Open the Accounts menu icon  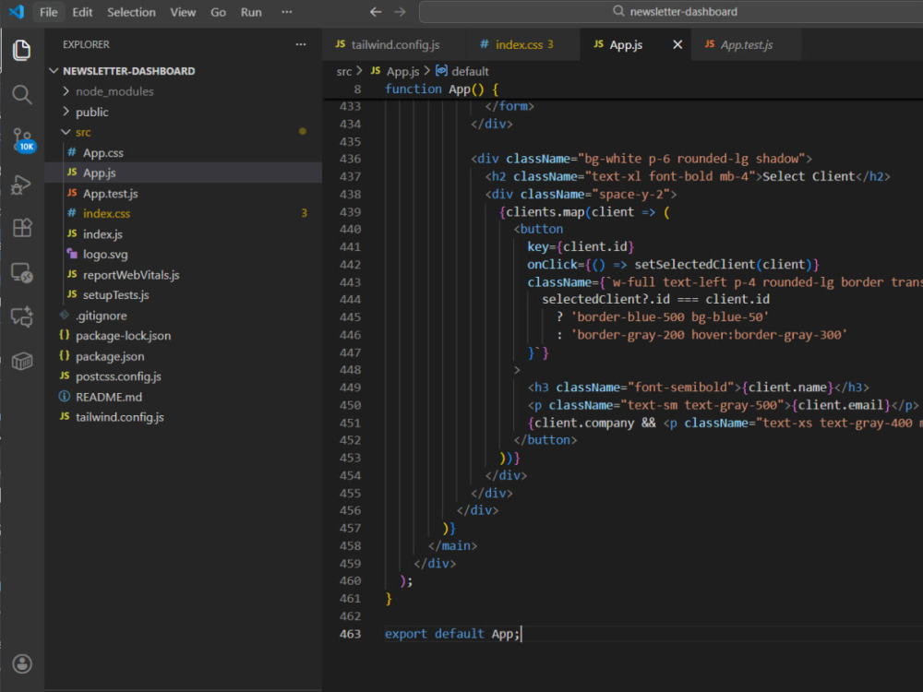coord(22,663)
